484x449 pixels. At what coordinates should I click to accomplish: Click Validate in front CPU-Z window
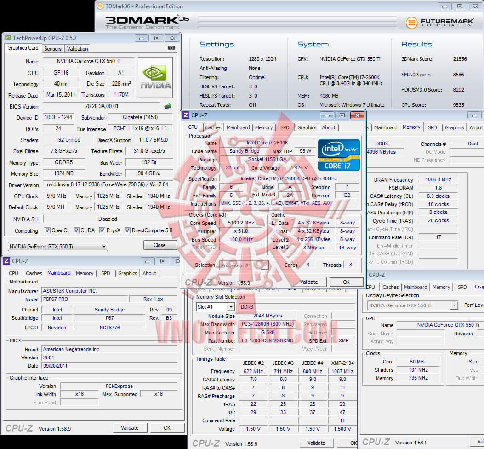309,282
